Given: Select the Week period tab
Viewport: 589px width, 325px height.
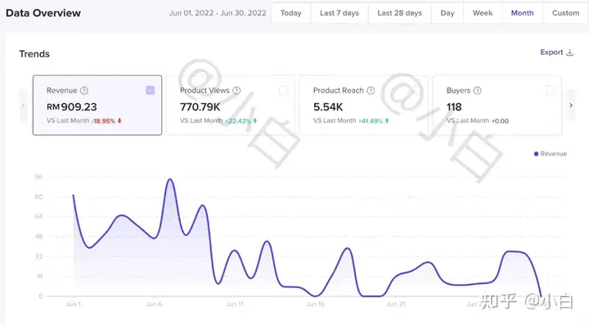Looking at the screenshot, I should coord(483,13).
